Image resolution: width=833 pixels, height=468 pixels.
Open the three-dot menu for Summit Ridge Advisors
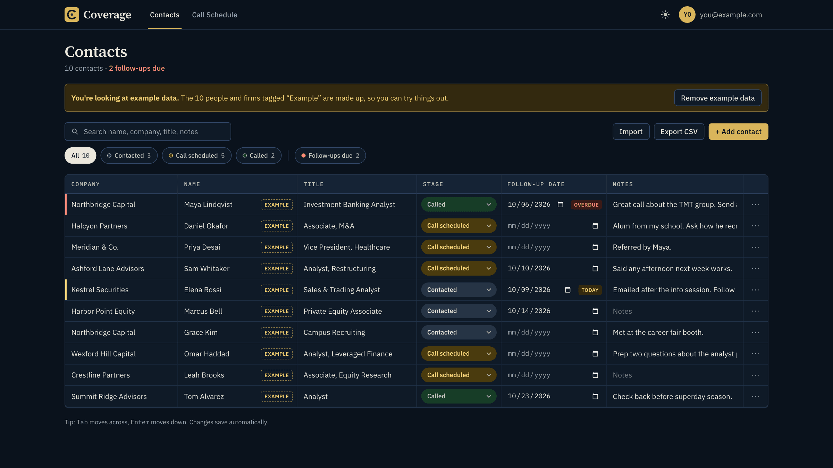pyautogui.click(x=755, y=396)
